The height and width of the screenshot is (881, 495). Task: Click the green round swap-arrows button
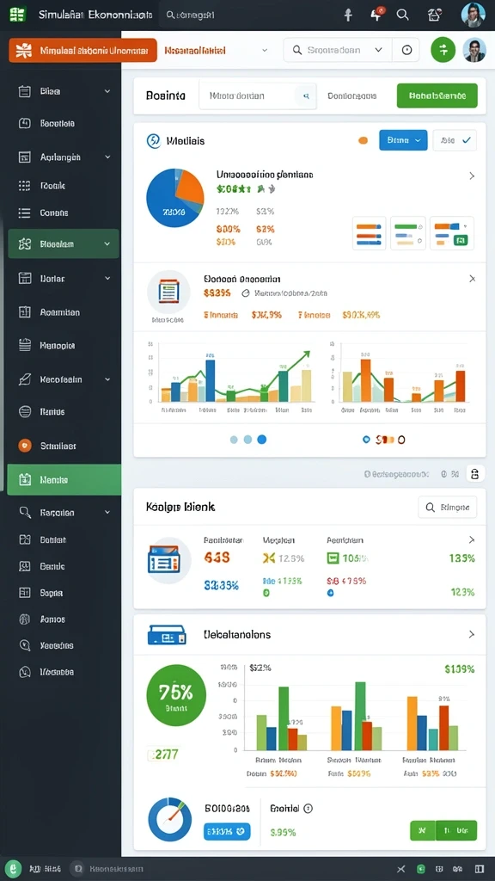pyautogui.click(x=443, y=49)
